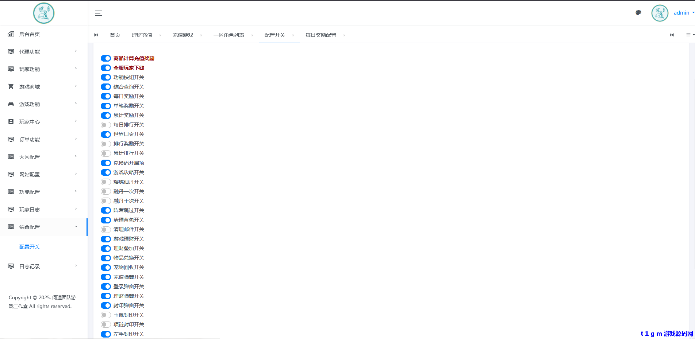Click the 后台首页 home icon

11,34
